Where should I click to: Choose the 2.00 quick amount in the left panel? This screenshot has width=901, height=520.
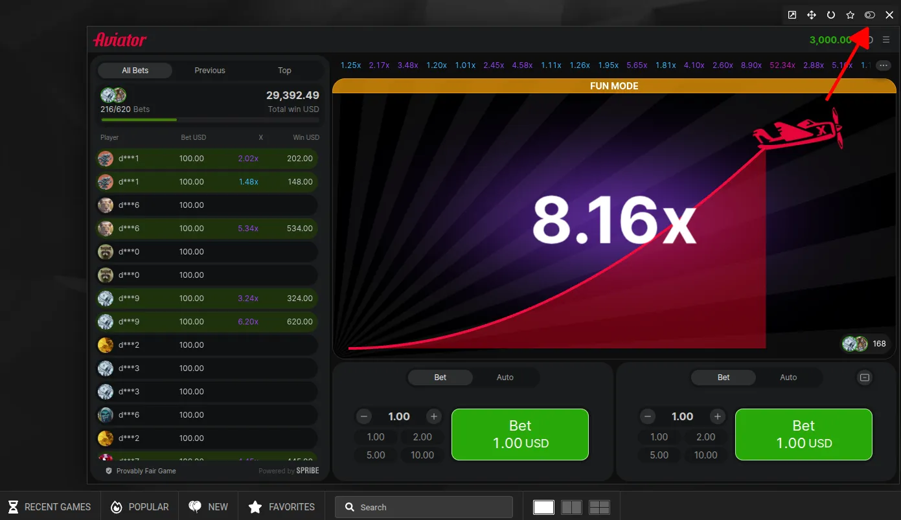(x=422, y=437)
